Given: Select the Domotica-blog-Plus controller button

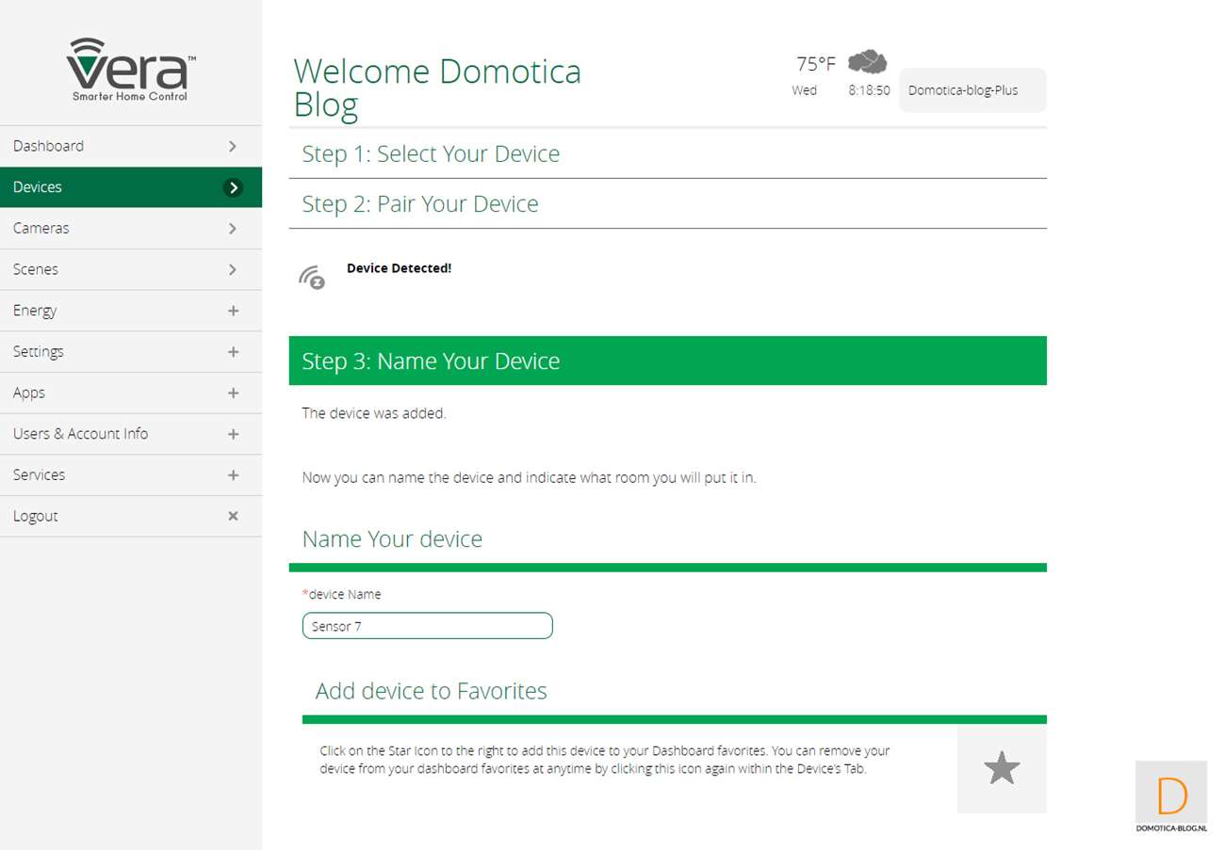Looking at the screenshot, I should pyautogui.click(x=972, y=90).
